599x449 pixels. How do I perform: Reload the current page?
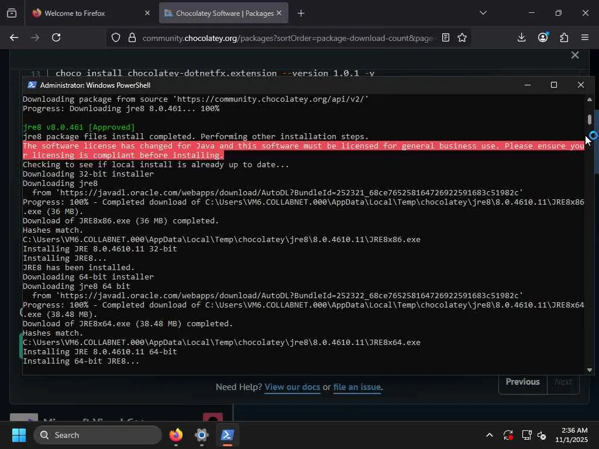(x=56, y=37)
